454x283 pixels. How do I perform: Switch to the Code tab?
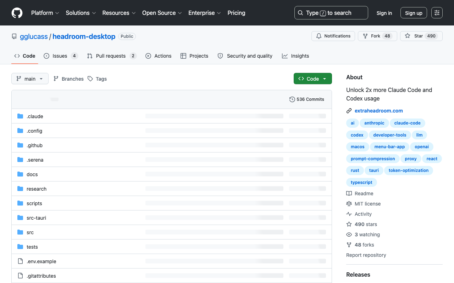pyautogui.click(x=25, y=56)
